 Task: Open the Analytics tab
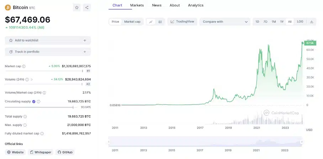pyautogui.click(x=196, y=5)
